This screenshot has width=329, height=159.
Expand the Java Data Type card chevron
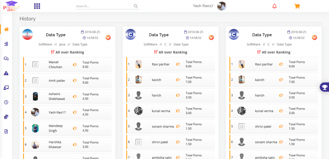point(108,37)
